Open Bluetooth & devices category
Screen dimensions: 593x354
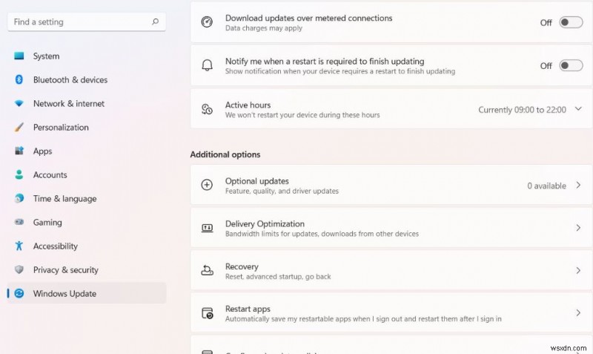click(x=87, y=79)
